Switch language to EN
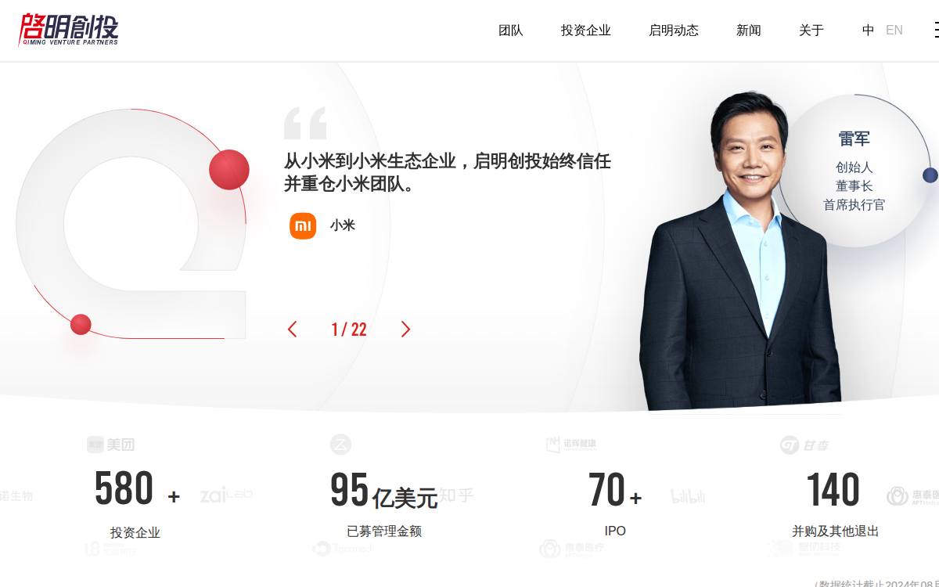The width and height of the screenshot is (939, 587). point(894,31)
